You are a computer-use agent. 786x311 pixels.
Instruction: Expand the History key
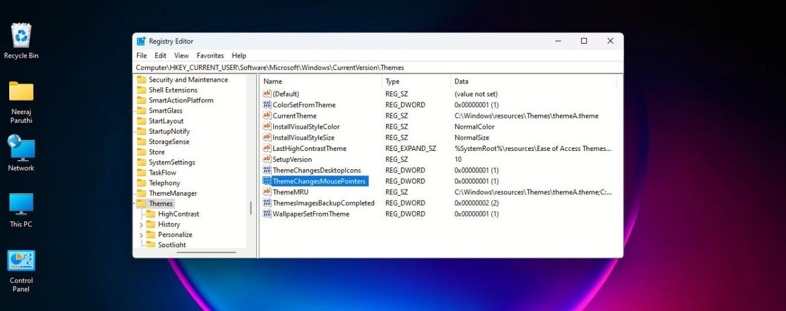pos(141,225)
